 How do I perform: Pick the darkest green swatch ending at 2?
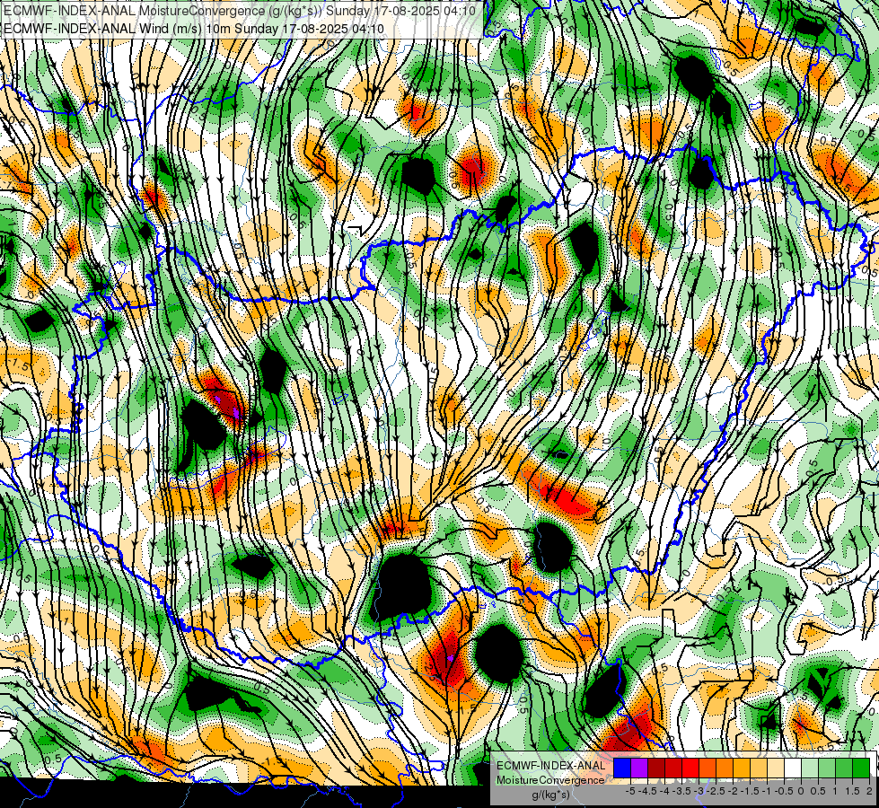click(x=861, y=768)
